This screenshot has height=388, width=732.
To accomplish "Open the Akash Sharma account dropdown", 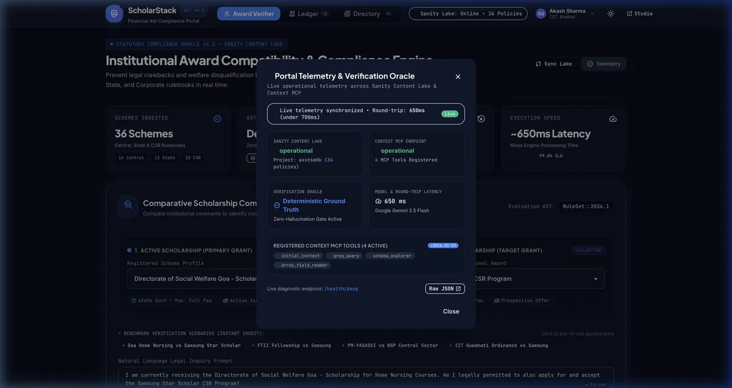I will (x=565, y=13).
